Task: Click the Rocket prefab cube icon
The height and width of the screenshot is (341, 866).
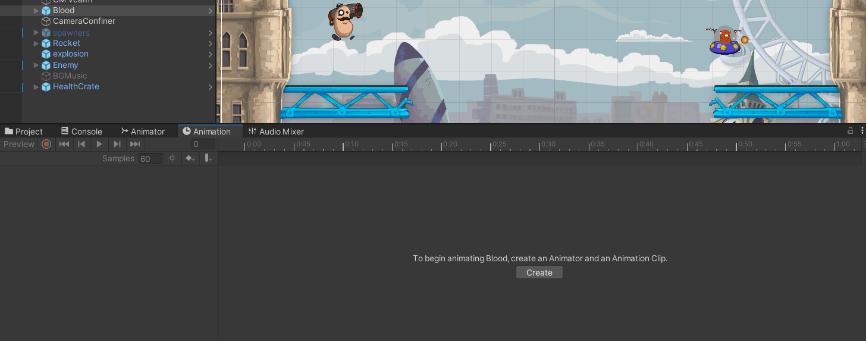Action: [46, 43]
